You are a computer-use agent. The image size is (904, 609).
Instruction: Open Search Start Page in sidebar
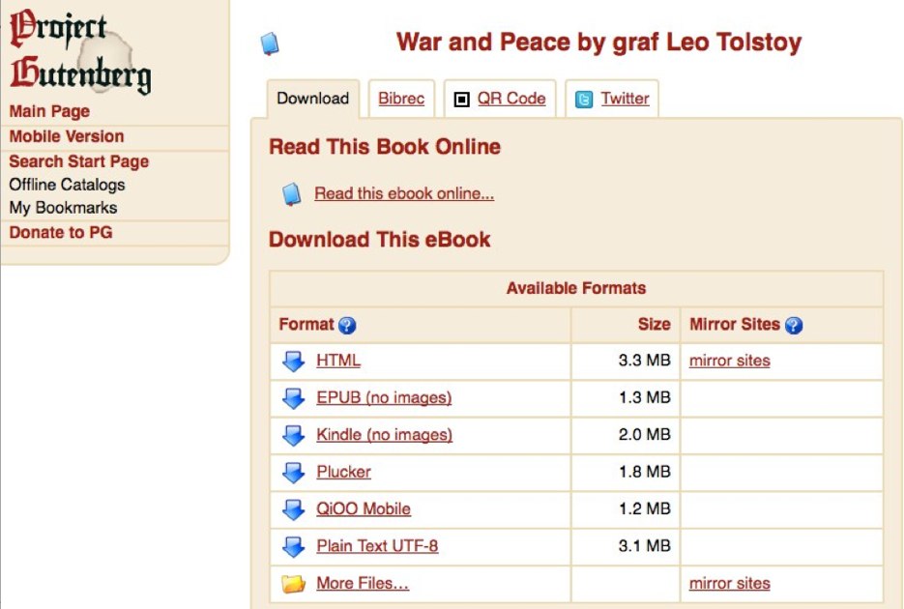tap(79, 161)
